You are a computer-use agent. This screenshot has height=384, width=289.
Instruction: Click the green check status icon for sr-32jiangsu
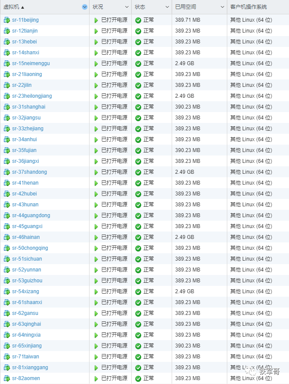(x=138, y=118)
